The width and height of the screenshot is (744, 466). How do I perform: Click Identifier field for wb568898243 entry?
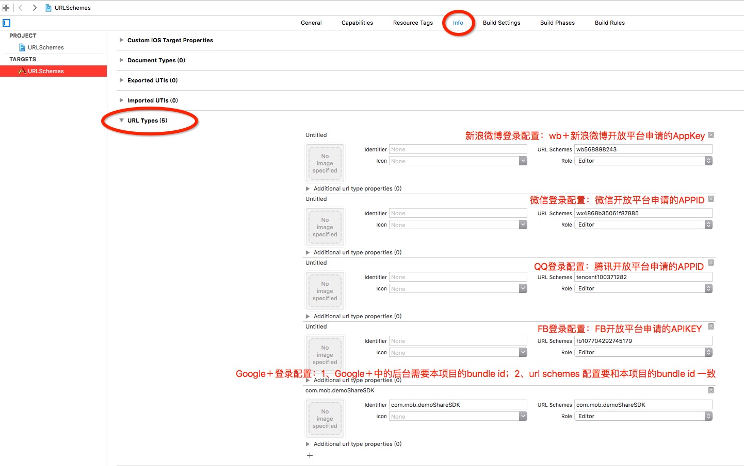(458, 149)
